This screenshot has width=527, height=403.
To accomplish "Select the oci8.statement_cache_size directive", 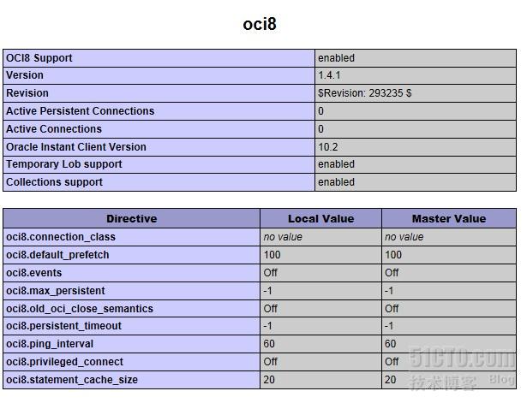I will 72,380.
